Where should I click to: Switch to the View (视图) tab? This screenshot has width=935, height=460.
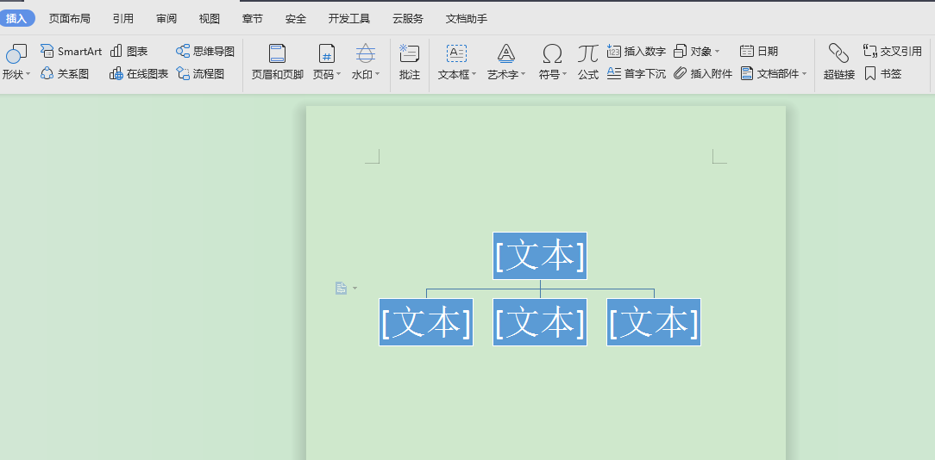coord(210,18)
